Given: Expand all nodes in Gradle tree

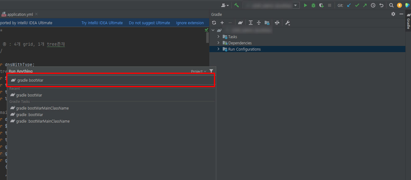Looking at the screenshot, I should tap(251, 23).
